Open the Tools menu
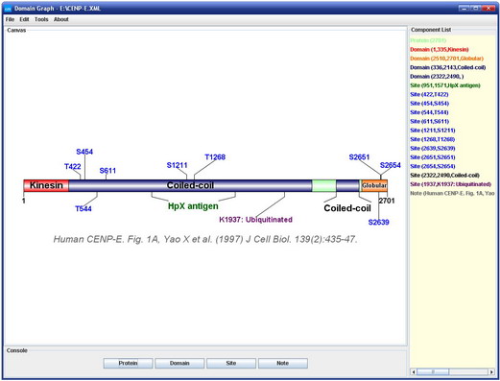500x381 pixels. tap(41, 19)
